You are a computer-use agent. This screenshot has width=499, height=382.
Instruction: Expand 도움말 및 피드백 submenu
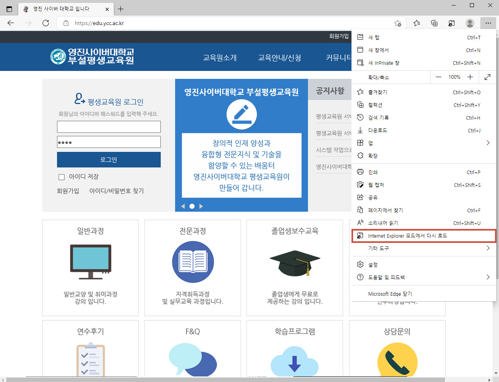tap(424, 277)
